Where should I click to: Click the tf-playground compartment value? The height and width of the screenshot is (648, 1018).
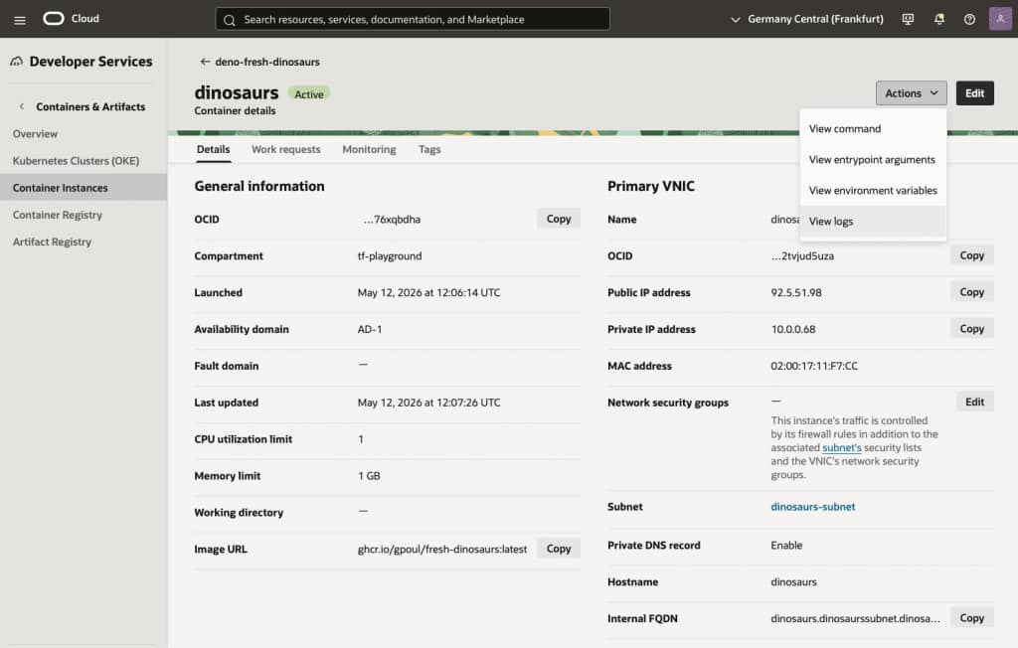click(x=390, y=255)
